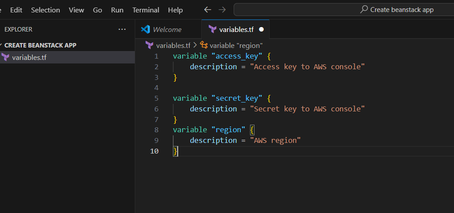454x213 pixels.
Task: Open the Run menu
Action: [117, 10]
